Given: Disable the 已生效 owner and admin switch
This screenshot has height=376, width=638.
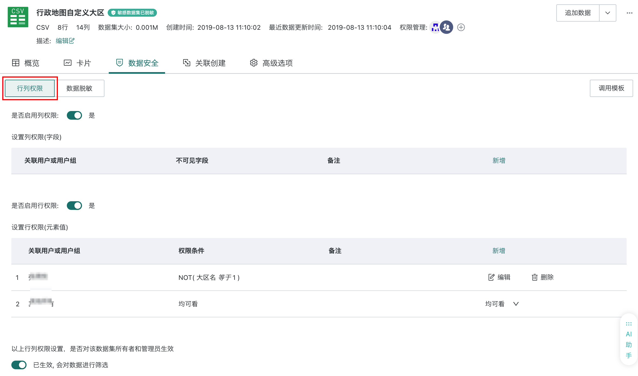Looking at the screenshot, I should point(19,365).
